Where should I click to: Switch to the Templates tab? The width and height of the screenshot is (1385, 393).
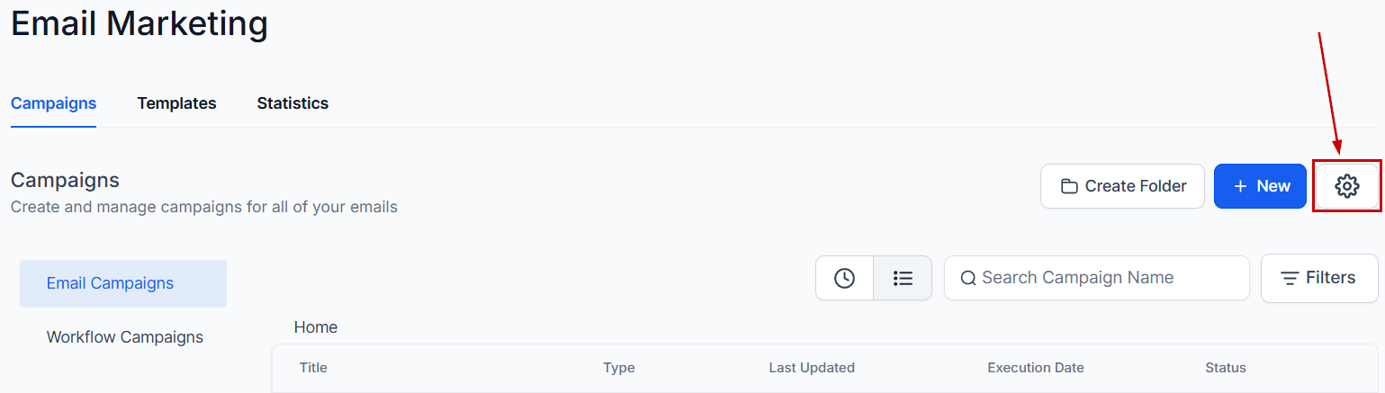(x=176, y=103)
